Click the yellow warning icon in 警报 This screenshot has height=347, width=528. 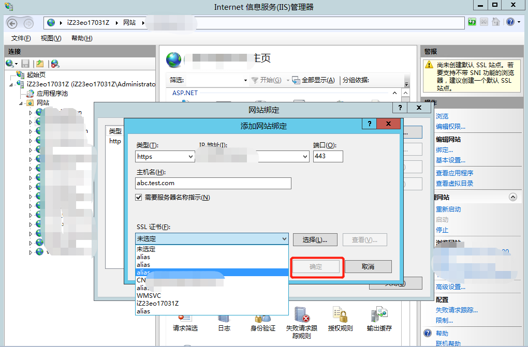point(429,64)
